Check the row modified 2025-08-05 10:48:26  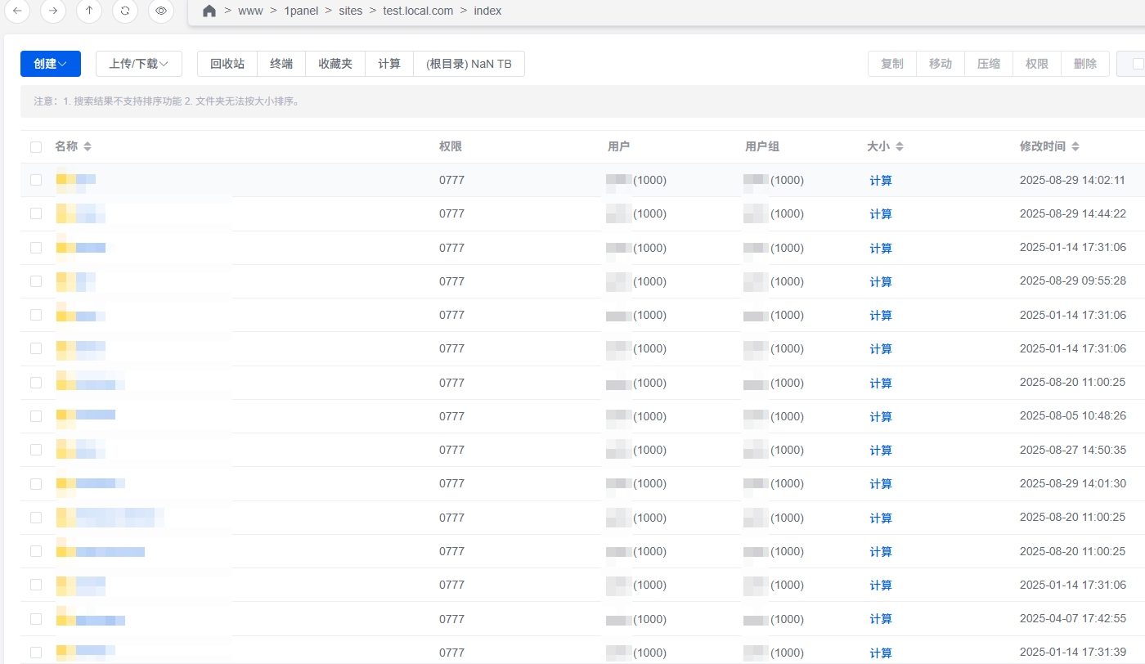pyautogui.click(x=36, y=416)
